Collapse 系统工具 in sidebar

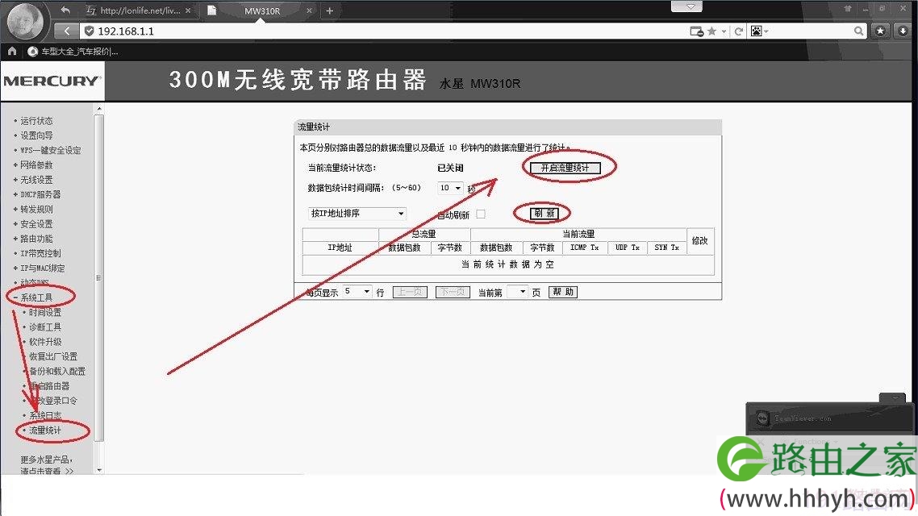click(x=36, y=298)
